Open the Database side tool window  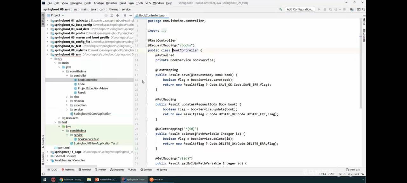click(364, 36)
